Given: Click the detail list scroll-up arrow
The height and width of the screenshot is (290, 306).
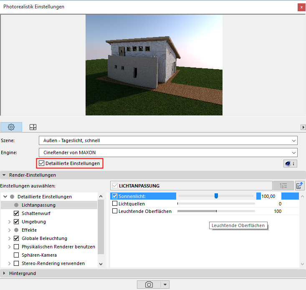Looking at the screenshot, I should tap(302, 196).
